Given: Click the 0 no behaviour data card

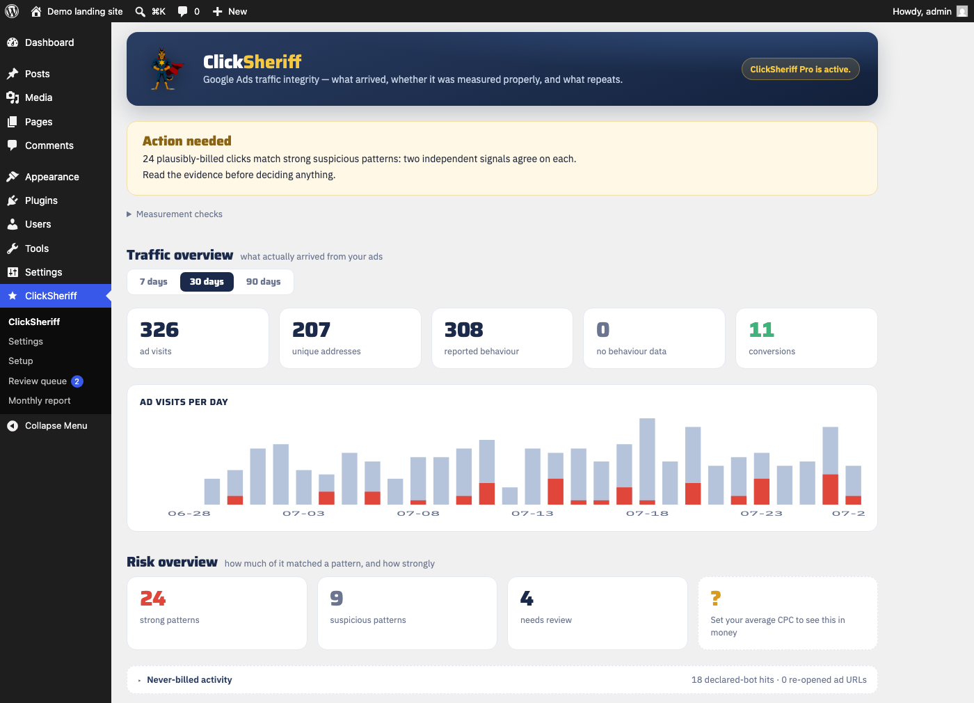Looking at the screenshot, I should tap(654, 338).
